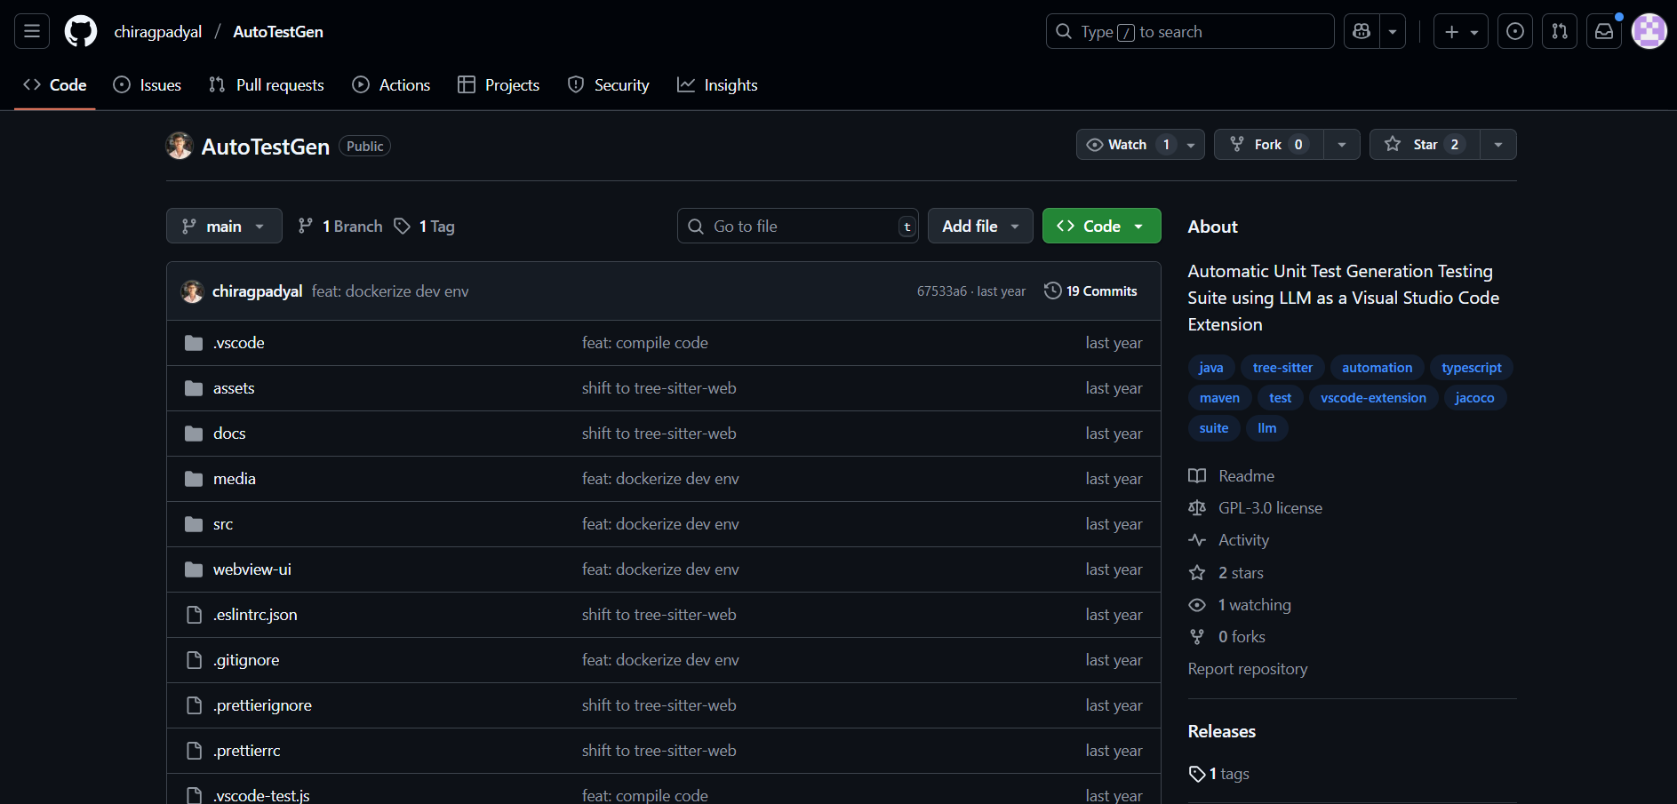Open the Add file dropdown
This screenshot has height=804, width=1677.
(x=980, y=226)
